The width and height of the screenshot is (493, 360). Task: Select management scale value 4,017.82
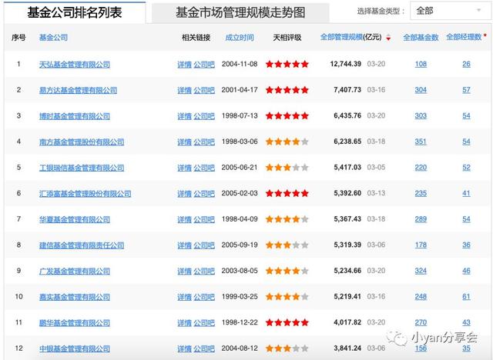[347, 322]
